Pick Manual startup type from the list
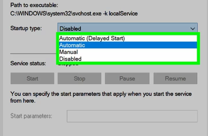This screenshot has height=136, width=208. 68,52
